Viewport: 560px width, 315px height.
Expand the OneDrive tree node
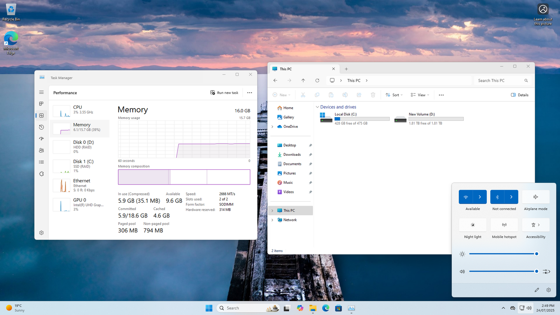click(x=272, y=127)
